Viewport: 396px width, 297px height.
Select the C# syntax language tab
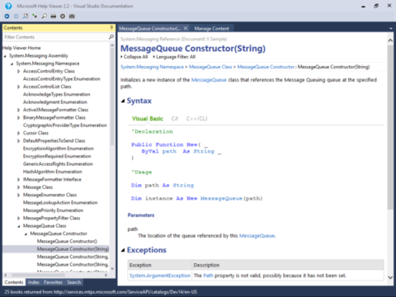[x=175, y=119]
